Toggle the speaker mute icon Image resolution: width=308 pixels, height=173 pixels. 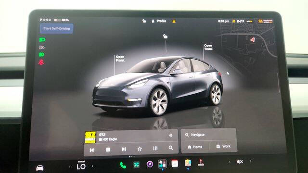point(240,161)
